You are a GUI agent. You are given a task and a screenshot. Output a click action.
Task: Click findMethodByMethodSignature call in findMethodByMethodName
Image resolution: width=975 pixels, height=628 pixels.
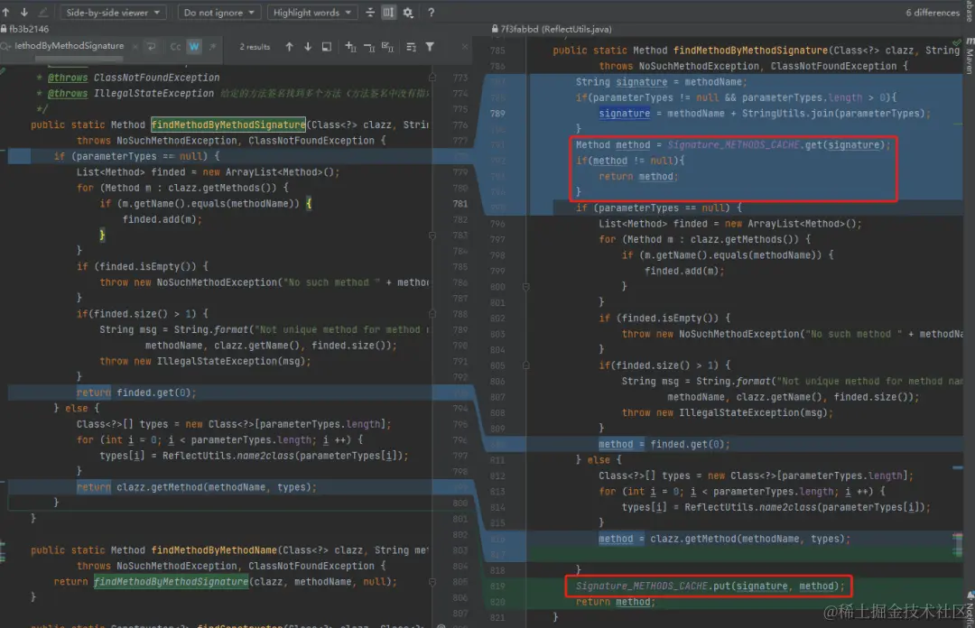(171, 581)
